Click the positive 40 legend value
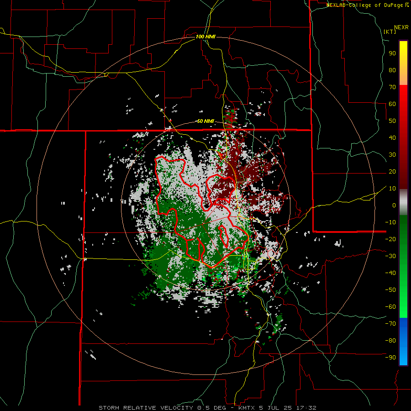 pos(392,137)
